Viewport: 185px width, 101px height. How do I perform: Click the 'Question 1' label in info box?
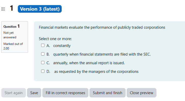click(11, 26)
